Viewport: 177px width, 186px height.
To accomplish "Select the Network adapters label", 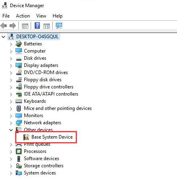I will 43,123.
